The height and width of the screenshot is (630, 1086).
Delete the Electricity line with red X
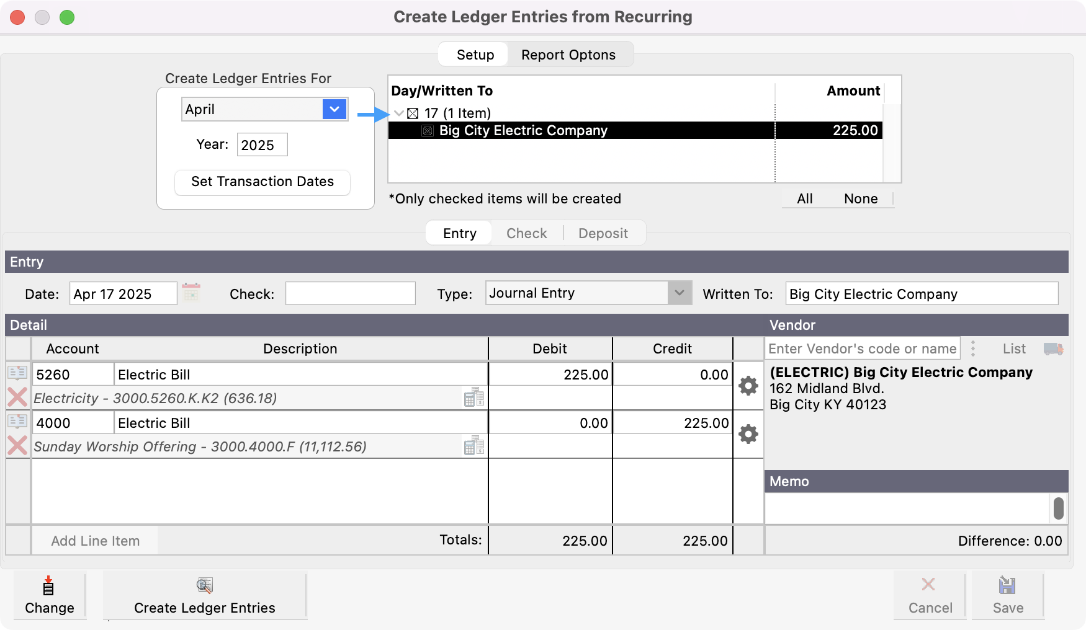click(17, 397)
